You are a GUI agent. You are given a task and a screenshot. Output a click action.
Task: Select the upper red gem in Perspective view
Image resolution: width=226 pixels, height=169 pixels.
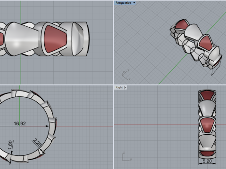click(x=181, y=25)
